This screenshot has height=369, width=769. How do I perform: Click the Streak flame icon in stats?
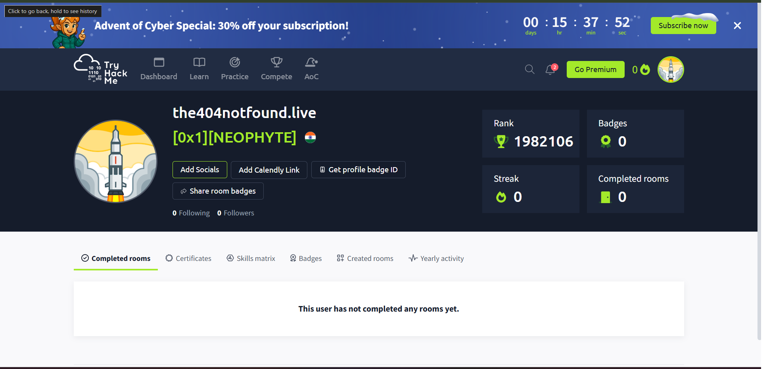pyautogui.click(x=501, y=197)
